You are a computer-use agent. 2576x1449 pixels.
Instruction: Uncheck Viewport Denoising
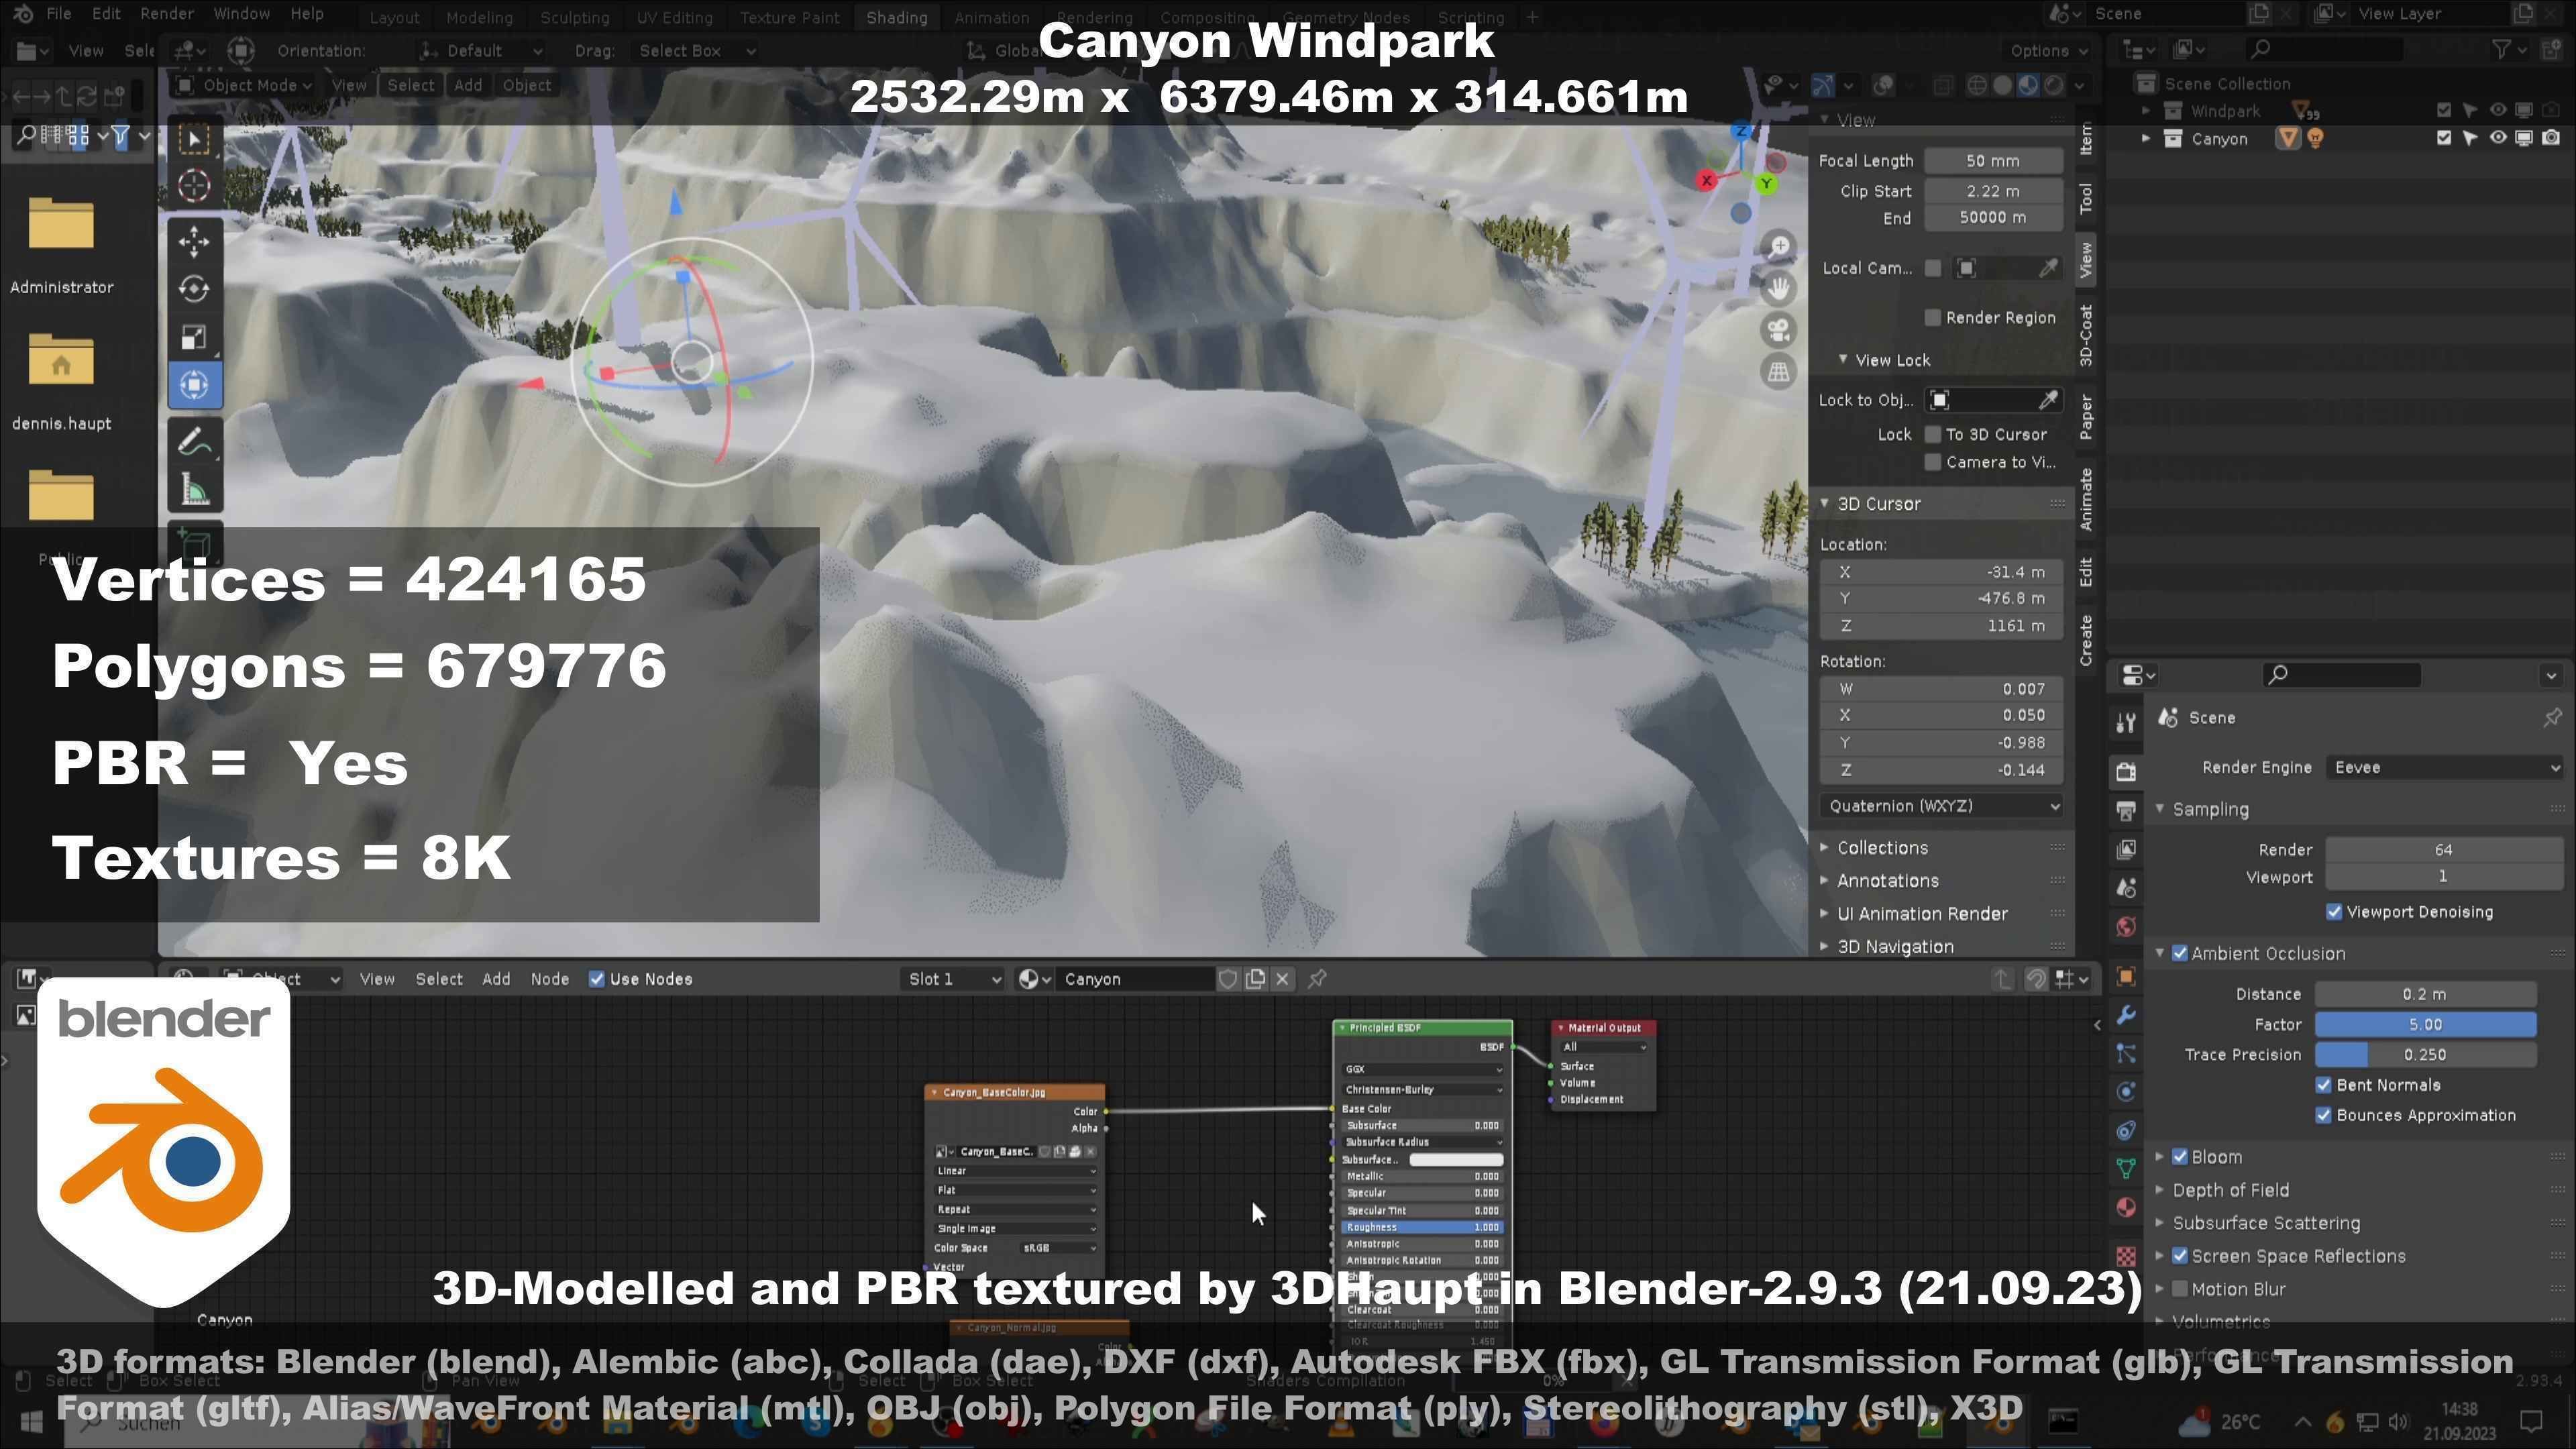coord(2334,912)
